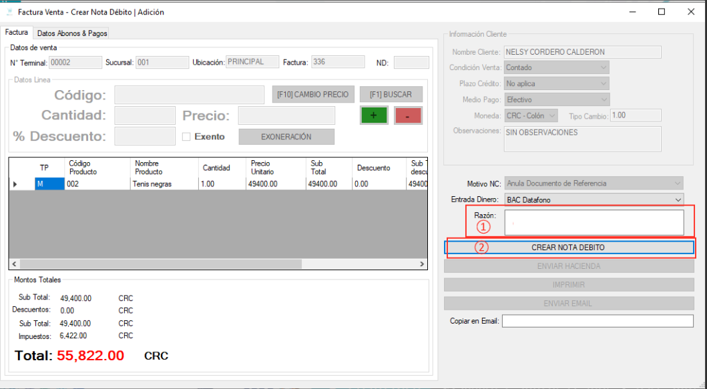This screenshot has height=389, width=707.
Task: Open the Moneda CRC - Colón dropdown
Action: click(531, 115)
